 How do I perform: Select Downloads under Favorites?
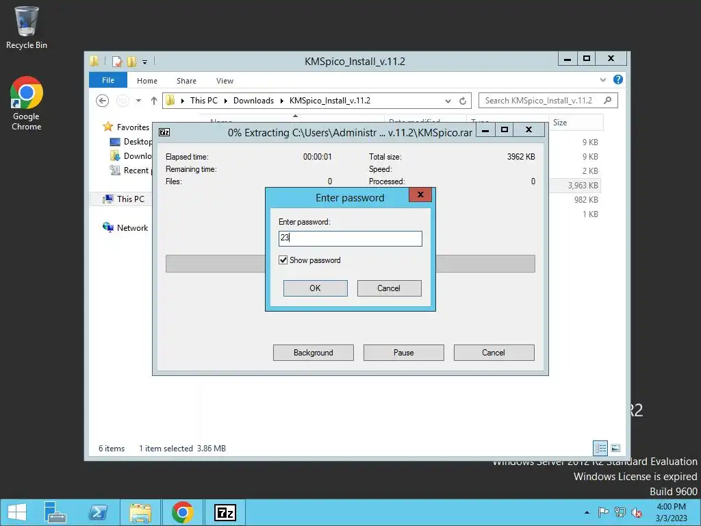(131, 155)
